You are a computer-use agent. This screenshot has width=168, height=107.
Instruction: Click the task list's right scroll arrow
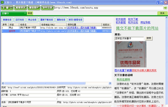(x=110, y=83)
